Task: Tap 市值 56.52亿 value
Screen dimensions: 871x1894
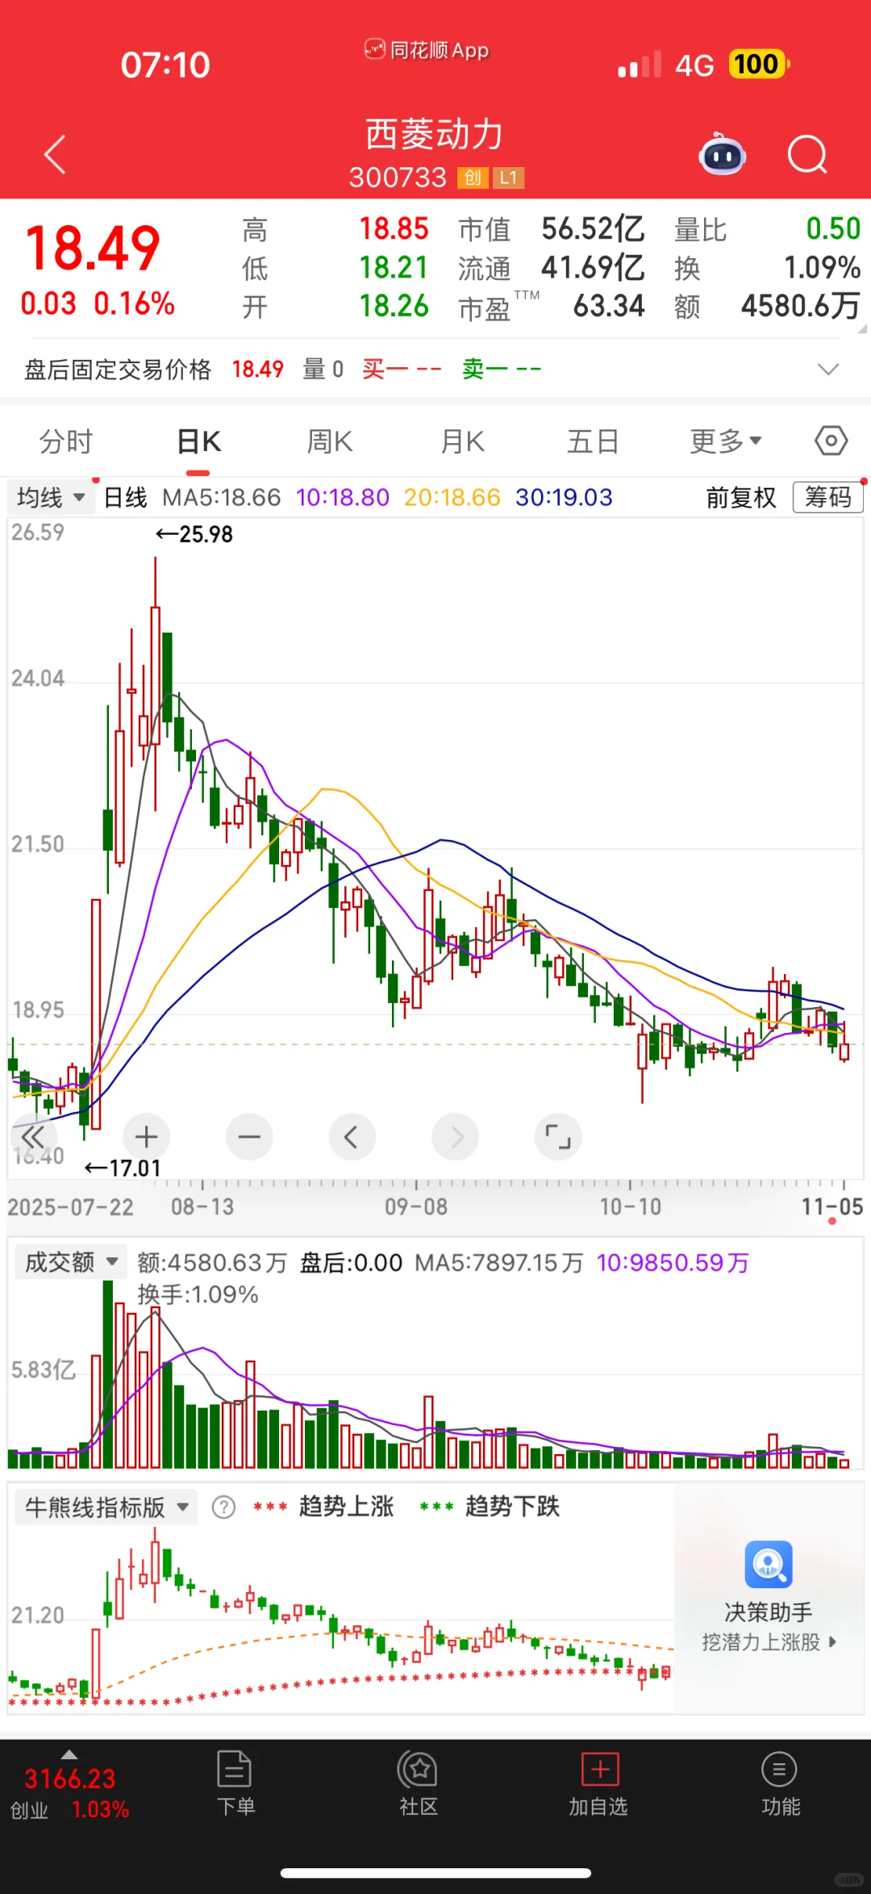Action: point(593,228)
